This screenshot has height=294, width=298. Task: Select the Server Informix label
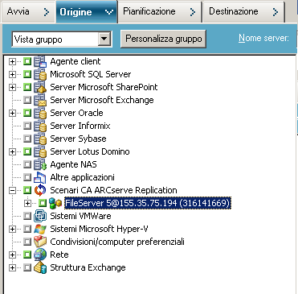coord(80,126)
